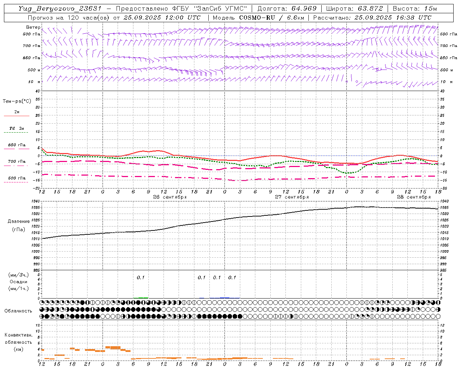This screenshot has height=367, width=459.
Task: Click the 500 гПа temperature legend entry
Action: tap(17, 178)
